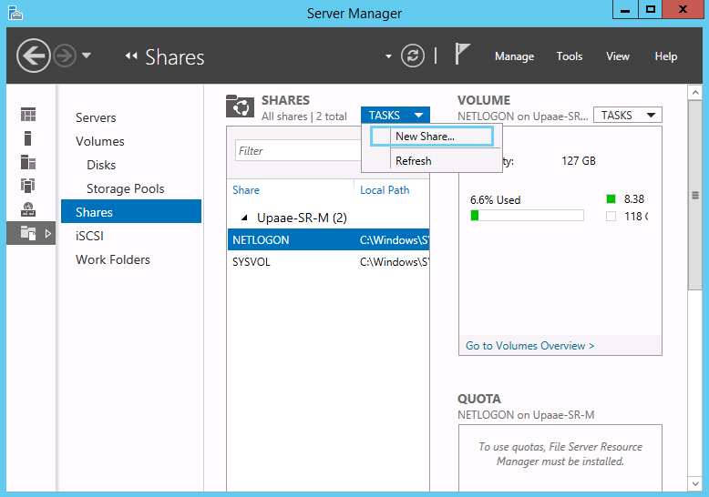Minimize the Server Manager window

(x=625, y=9)
